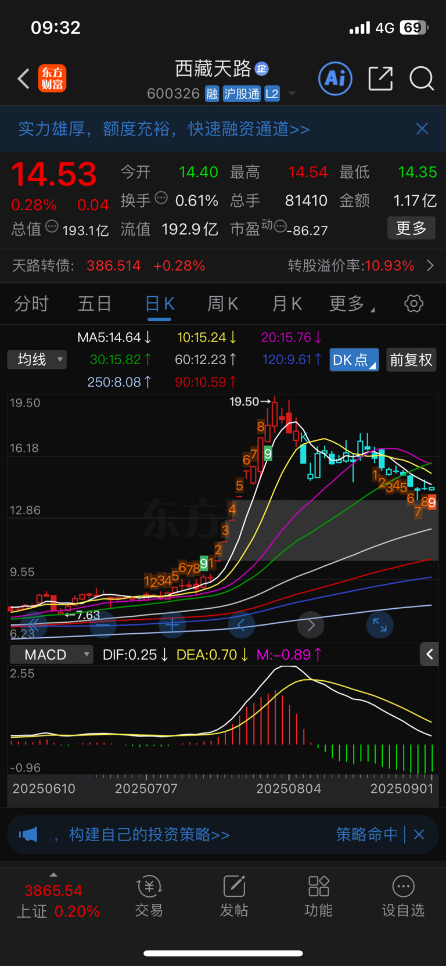
Task: Tap the L2 level tag
Action: pos(272,94)
